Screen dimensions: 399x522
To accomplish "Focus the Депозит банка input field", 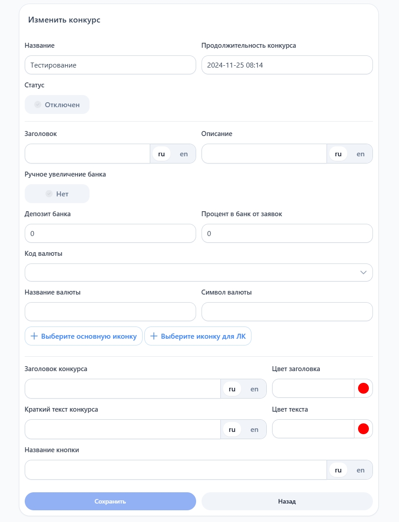I will pyautogui.click(x=110, y=233).
